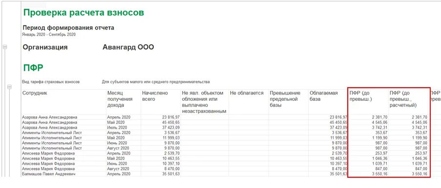Click Начислено всего value 8 470,00

171,169
